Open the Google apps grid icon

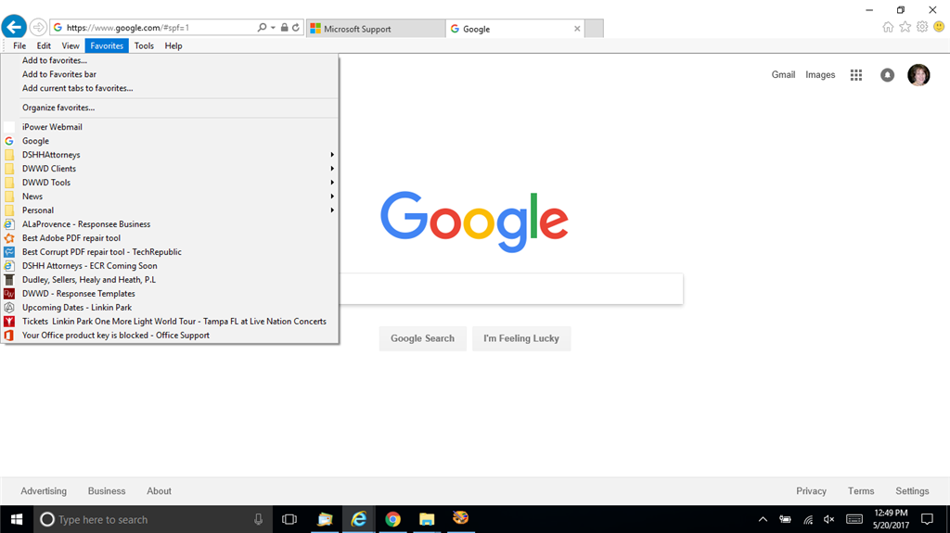[856, 75]
